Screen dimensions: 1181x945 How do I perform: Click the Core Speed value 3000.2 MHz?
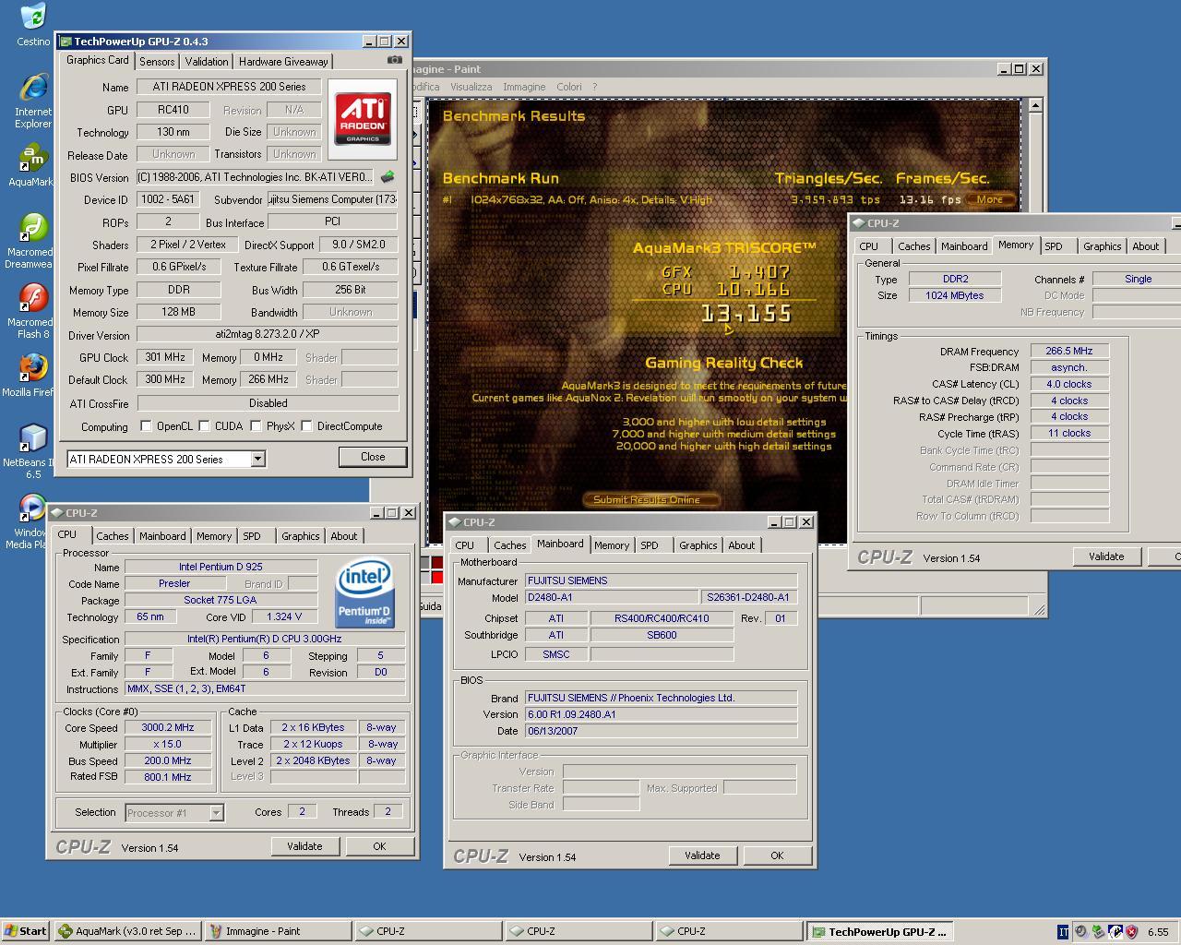point(168,727)
